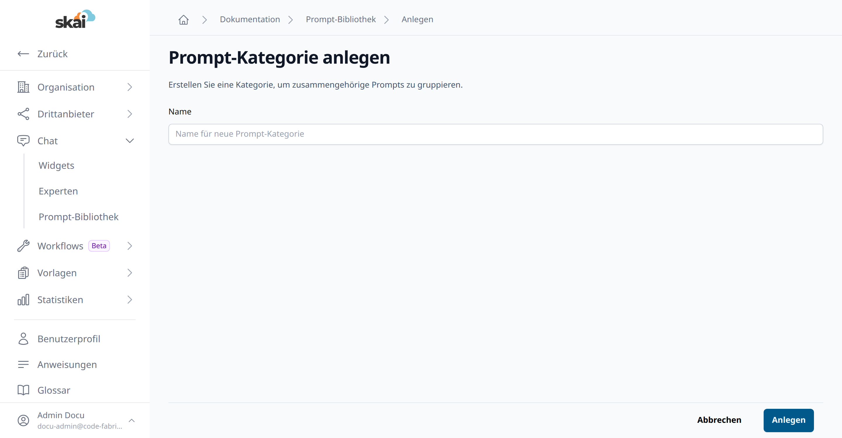Click the Organisation building icon
The width and height of the screenshot is (842, 438).
coord(23,87)
